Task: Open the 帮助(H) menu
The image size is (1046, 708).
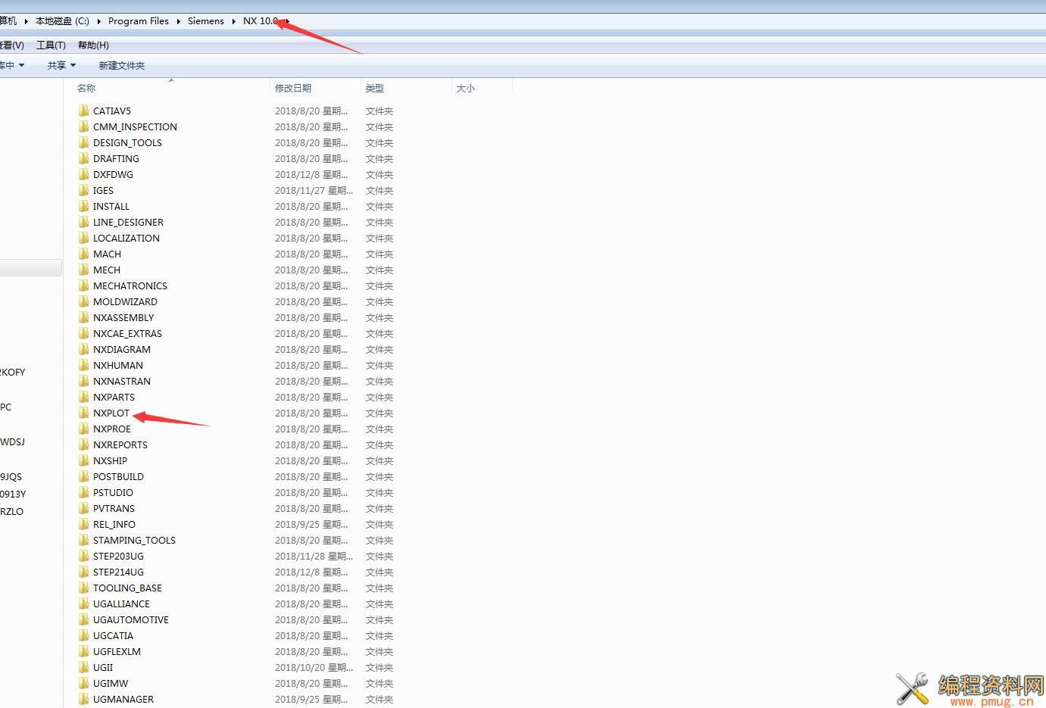Action: pos(93,45)
